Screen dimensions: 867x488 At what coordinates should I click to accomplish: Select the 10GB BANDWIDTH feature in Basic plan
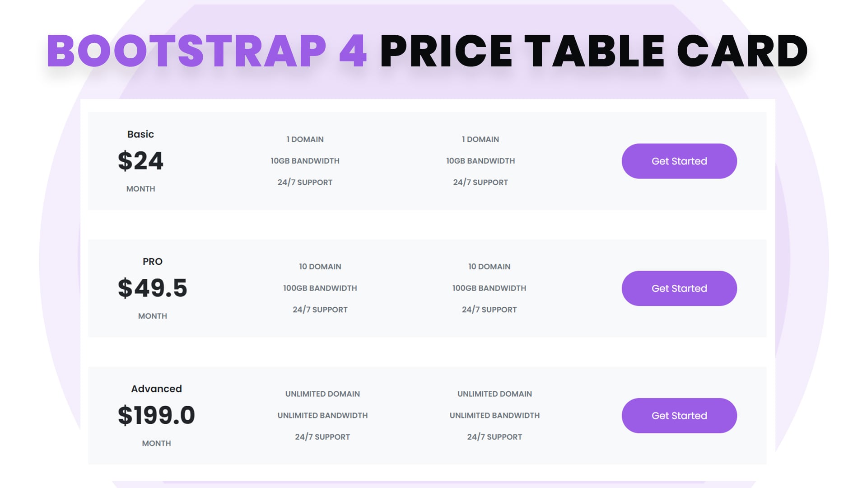tap(305, 160)
